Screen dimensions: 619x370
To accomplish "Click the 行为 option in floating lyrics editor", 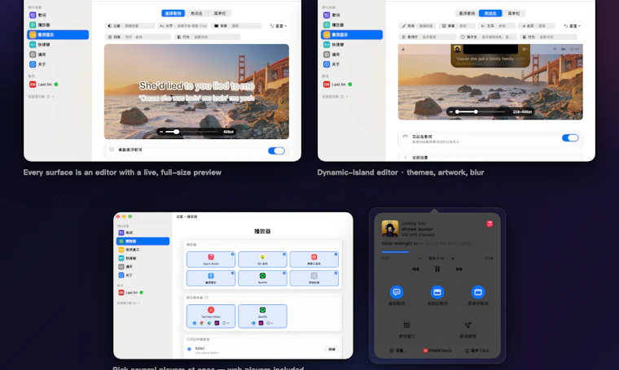I will pyautogui.click(x=207, y=37).
